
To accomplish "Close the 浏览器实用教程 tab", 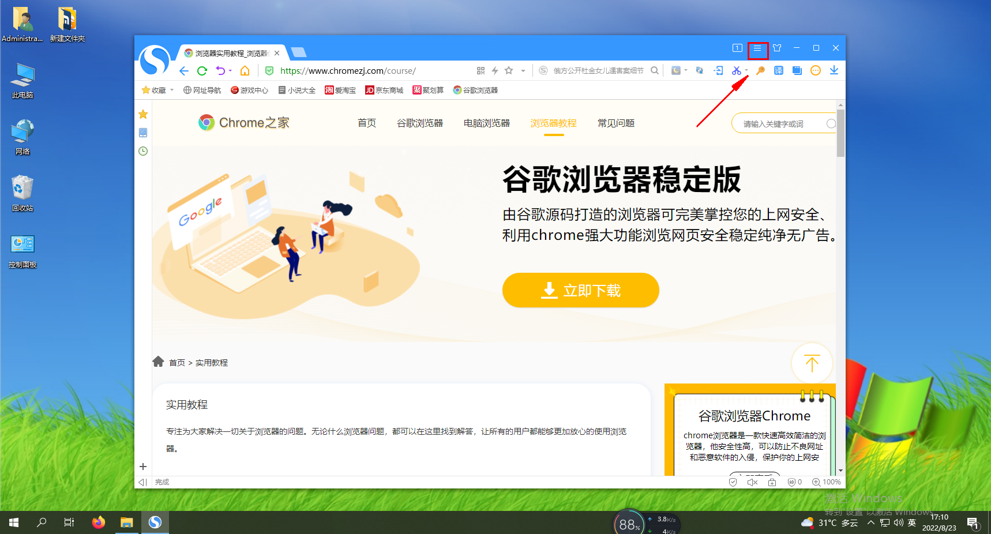I will [277, 53].
